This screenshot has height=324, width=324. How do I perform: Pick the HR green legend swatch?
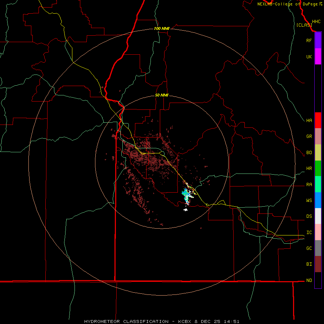[318, 168]
